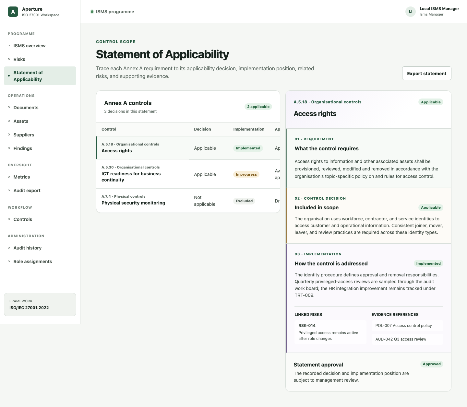This screenshot has height=407, width=467.
Task: View Audit history
Action: [x=40, y=248]
